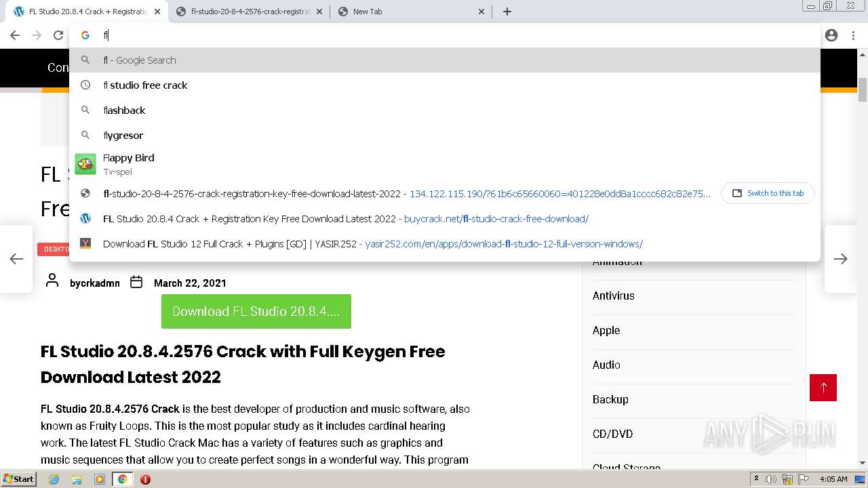Show hidden tray icons arrow
Viewport: 868px width, 488px height.
pyautogui.click(x=756, y=479)
